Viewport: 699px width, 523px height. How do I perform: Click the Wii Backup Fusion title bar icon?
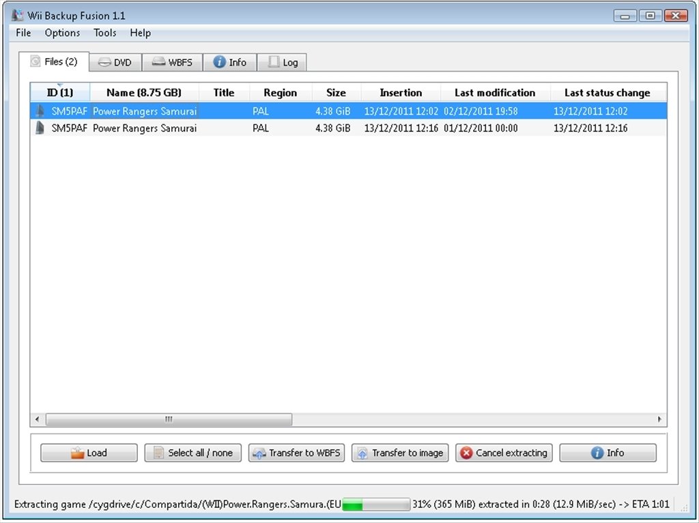point(17,15)
